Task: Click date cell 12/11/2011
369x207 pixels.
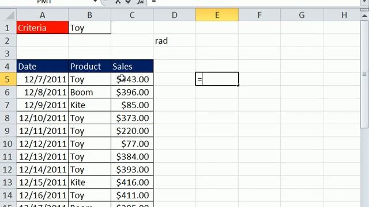Action: click(x=42, y=131)
